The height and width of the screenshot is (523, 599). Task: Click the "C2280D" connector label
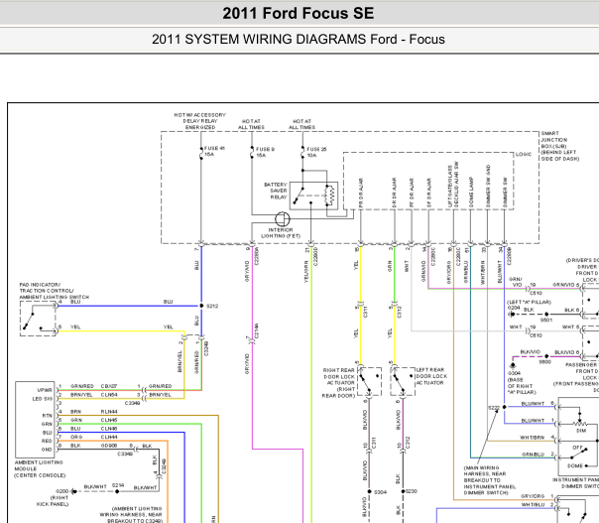click(315, 256)
